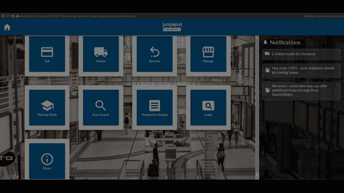This screenshot has height=193, width=344.
Task: Open Item Search
Action: pyautogui.click(x=101, y=108)
